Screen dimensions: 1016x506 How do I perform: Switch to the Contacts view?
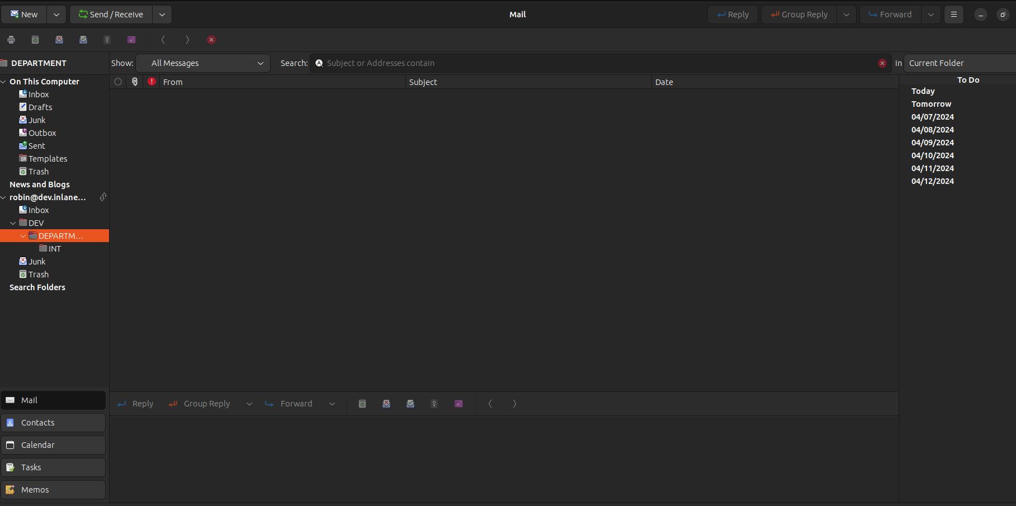click(53, 423)
